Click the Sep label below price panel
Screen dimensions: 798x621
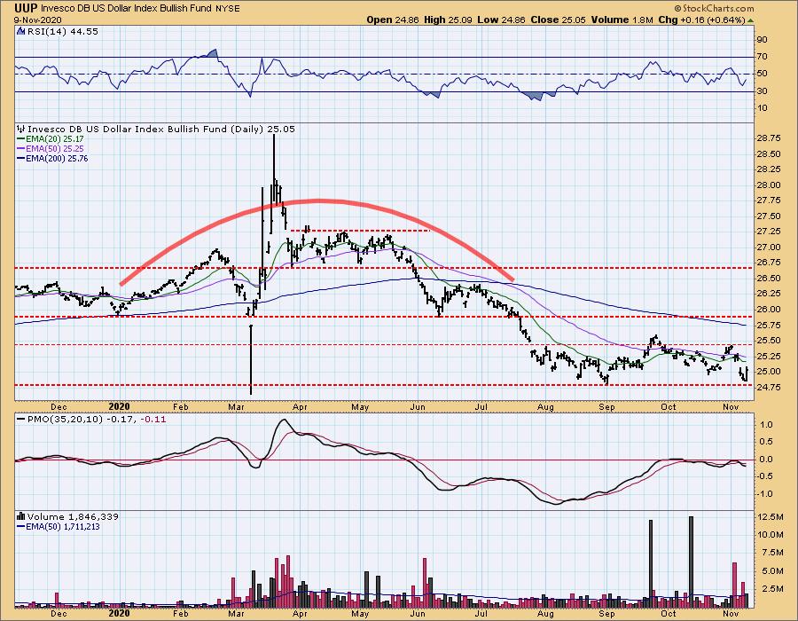(606, 406)
